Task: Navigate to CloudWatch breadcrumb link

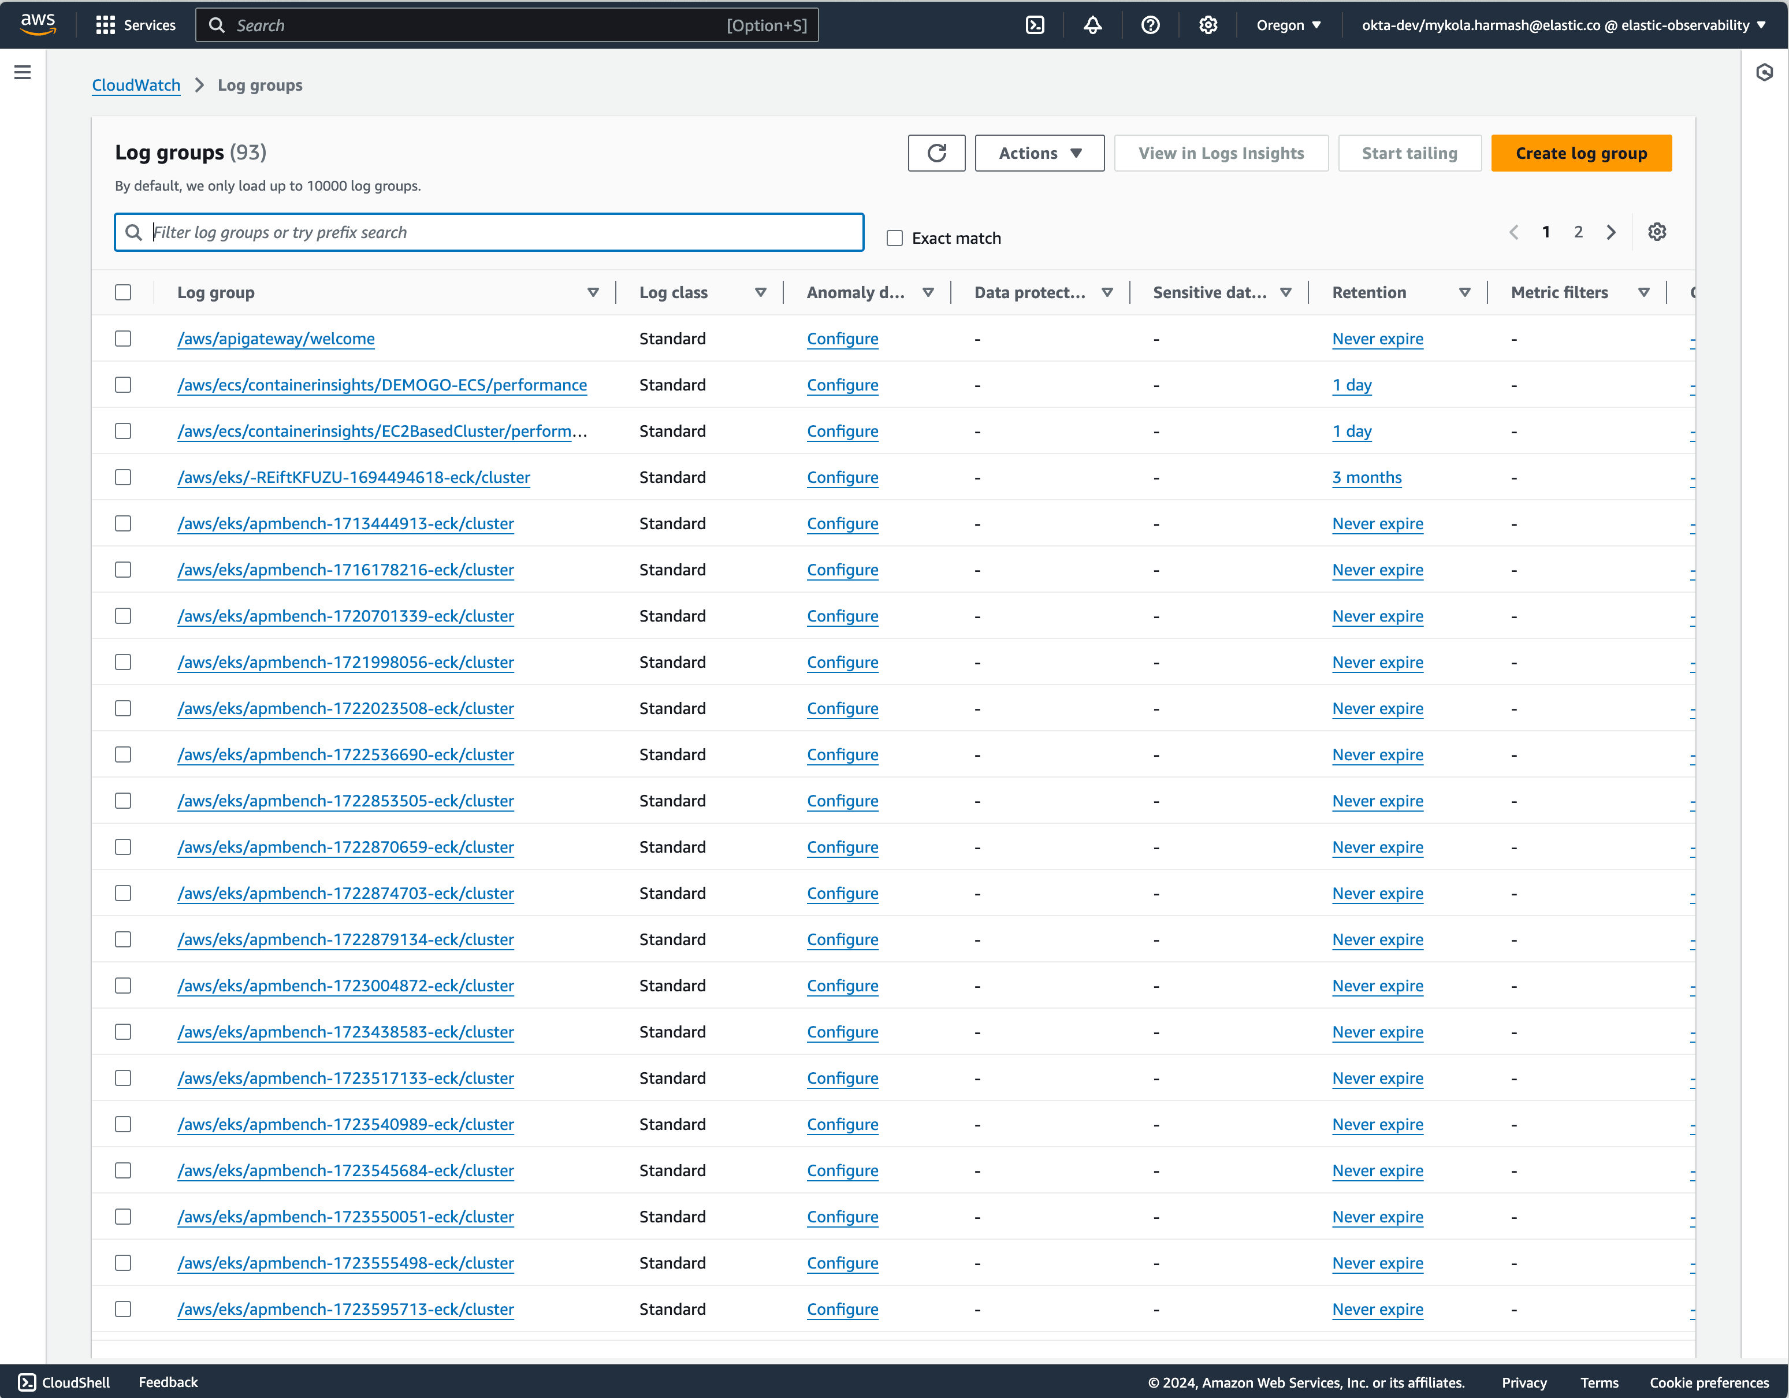Action: pos(135,84)
